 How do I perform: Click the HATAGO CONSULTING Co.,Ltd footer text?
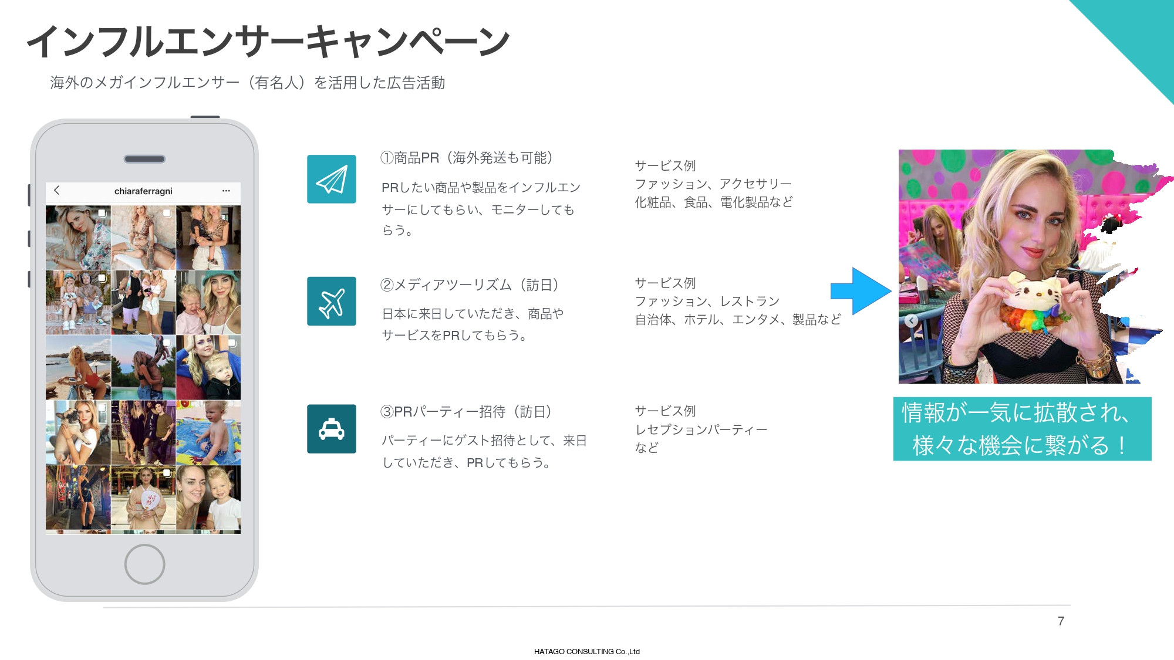coord(587,651)
